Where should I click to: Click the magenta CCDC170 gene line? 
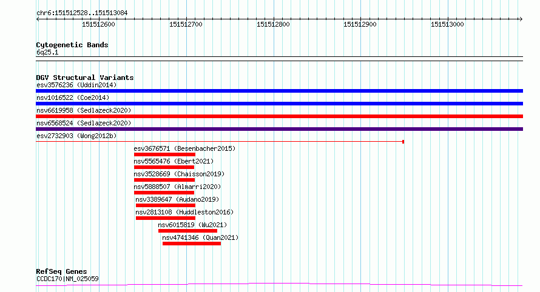click(x=279, y=285)
